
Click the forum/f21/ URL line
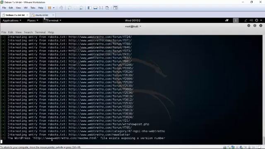click(99, 120)
